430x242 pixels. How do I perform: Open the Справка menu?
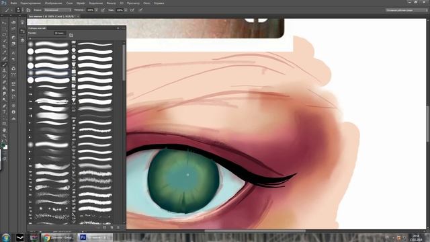pyautogui.click(x=159, y=3)
